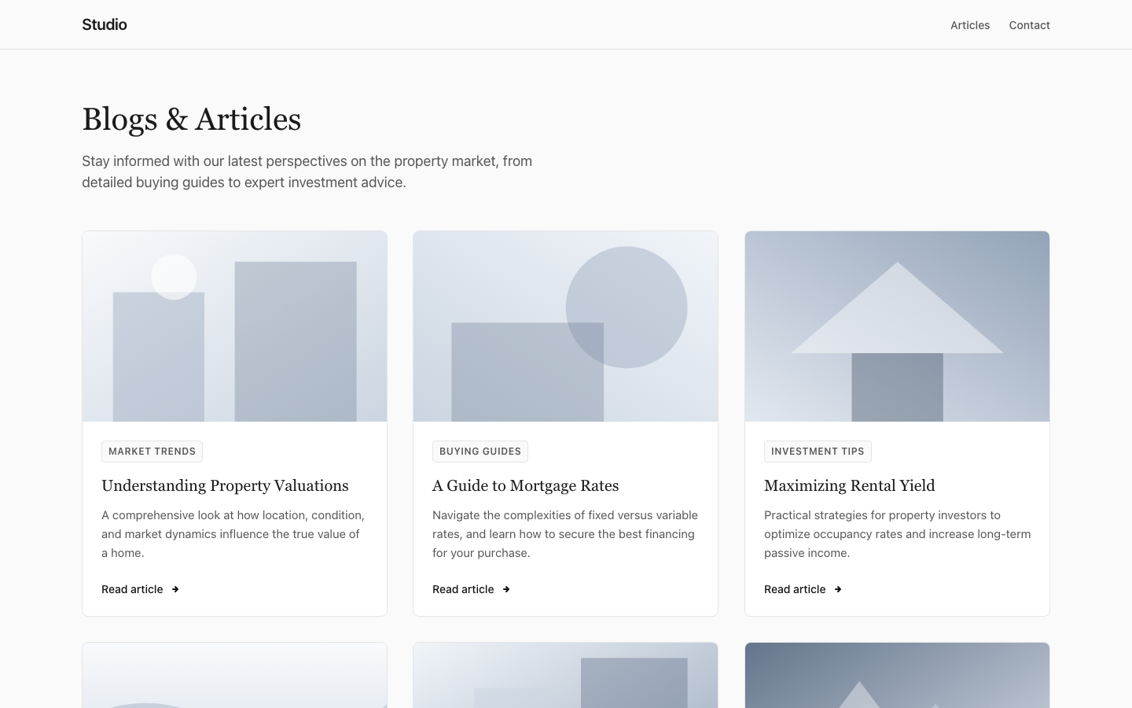
Task: Open the Understanding Property Valuations cover image
Action: click(234, 326)
